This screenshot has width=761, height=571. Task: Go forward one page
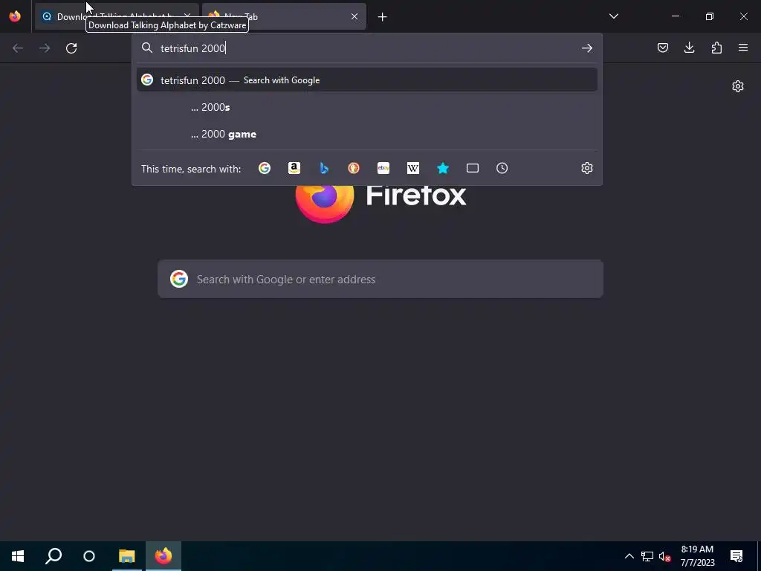[x=45, y=48]
